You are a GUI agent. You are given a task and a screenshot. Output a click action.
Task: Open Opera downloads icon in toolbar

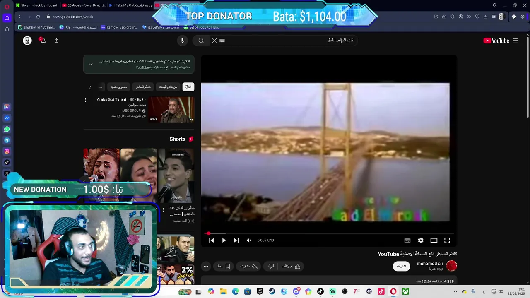pos(485,17)
